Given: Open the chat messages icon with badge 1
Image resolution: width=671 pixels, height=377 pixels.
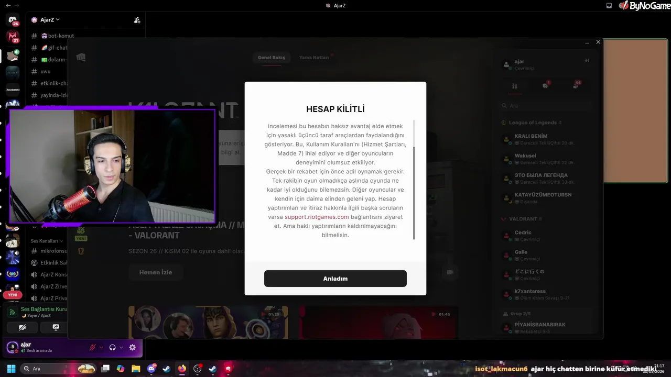Looking at the screenshot, I should [545, 85].
